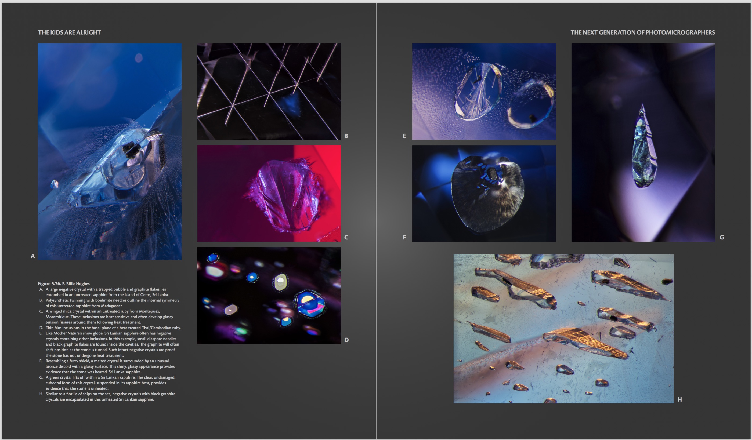752x440 pixels.
Task: Click the letter label 'A' beside the first photo
Action: (x=33, y=256)
